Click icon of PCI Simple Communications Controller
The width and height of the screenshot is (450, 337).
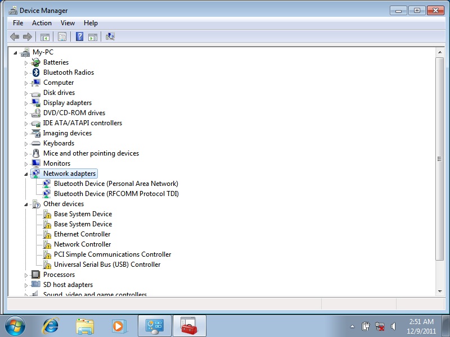click(x=47, y=254)
